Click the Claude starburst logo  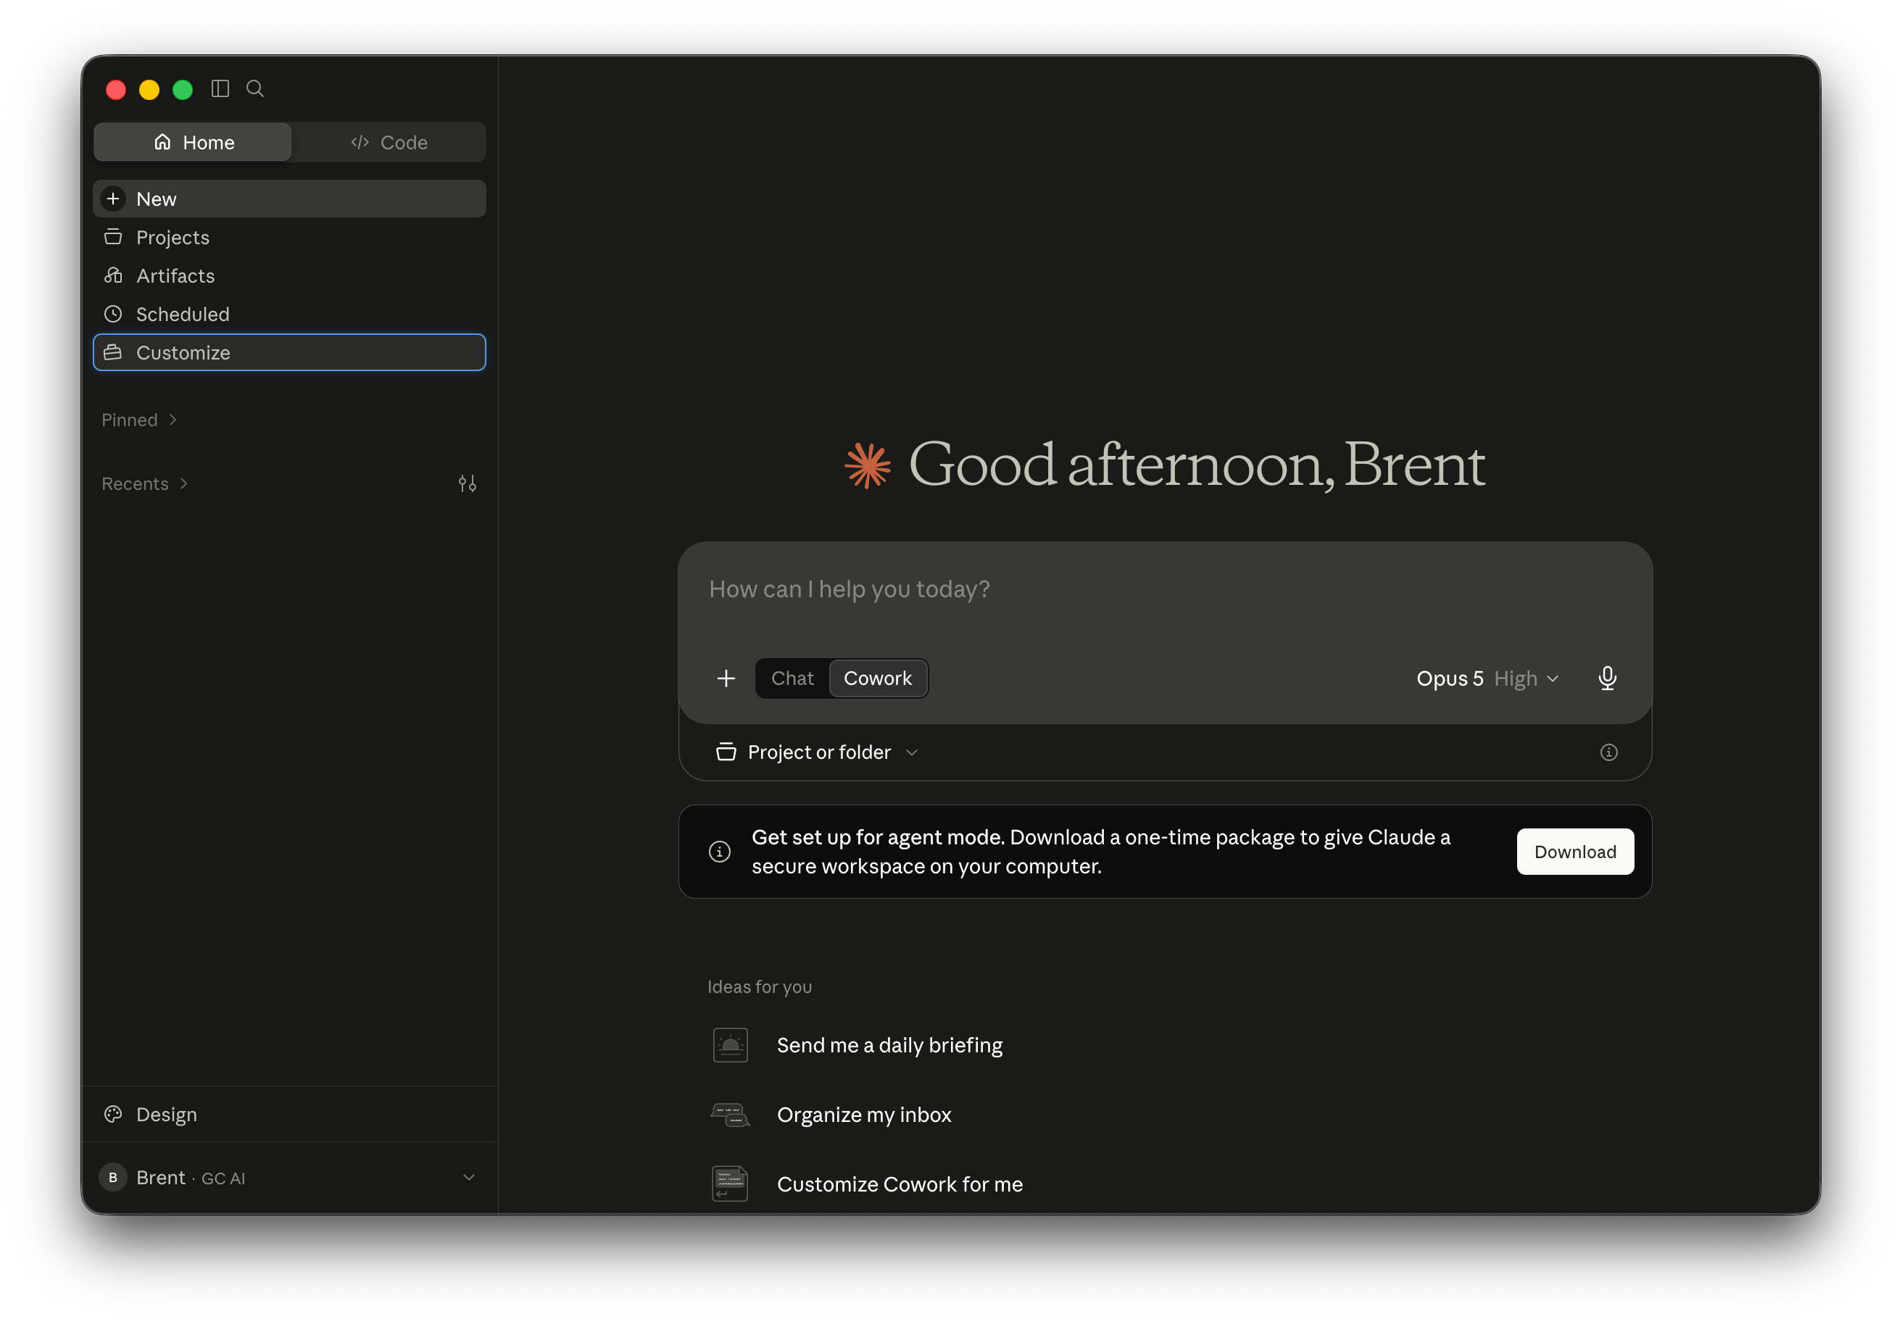[x=868, y=465]
